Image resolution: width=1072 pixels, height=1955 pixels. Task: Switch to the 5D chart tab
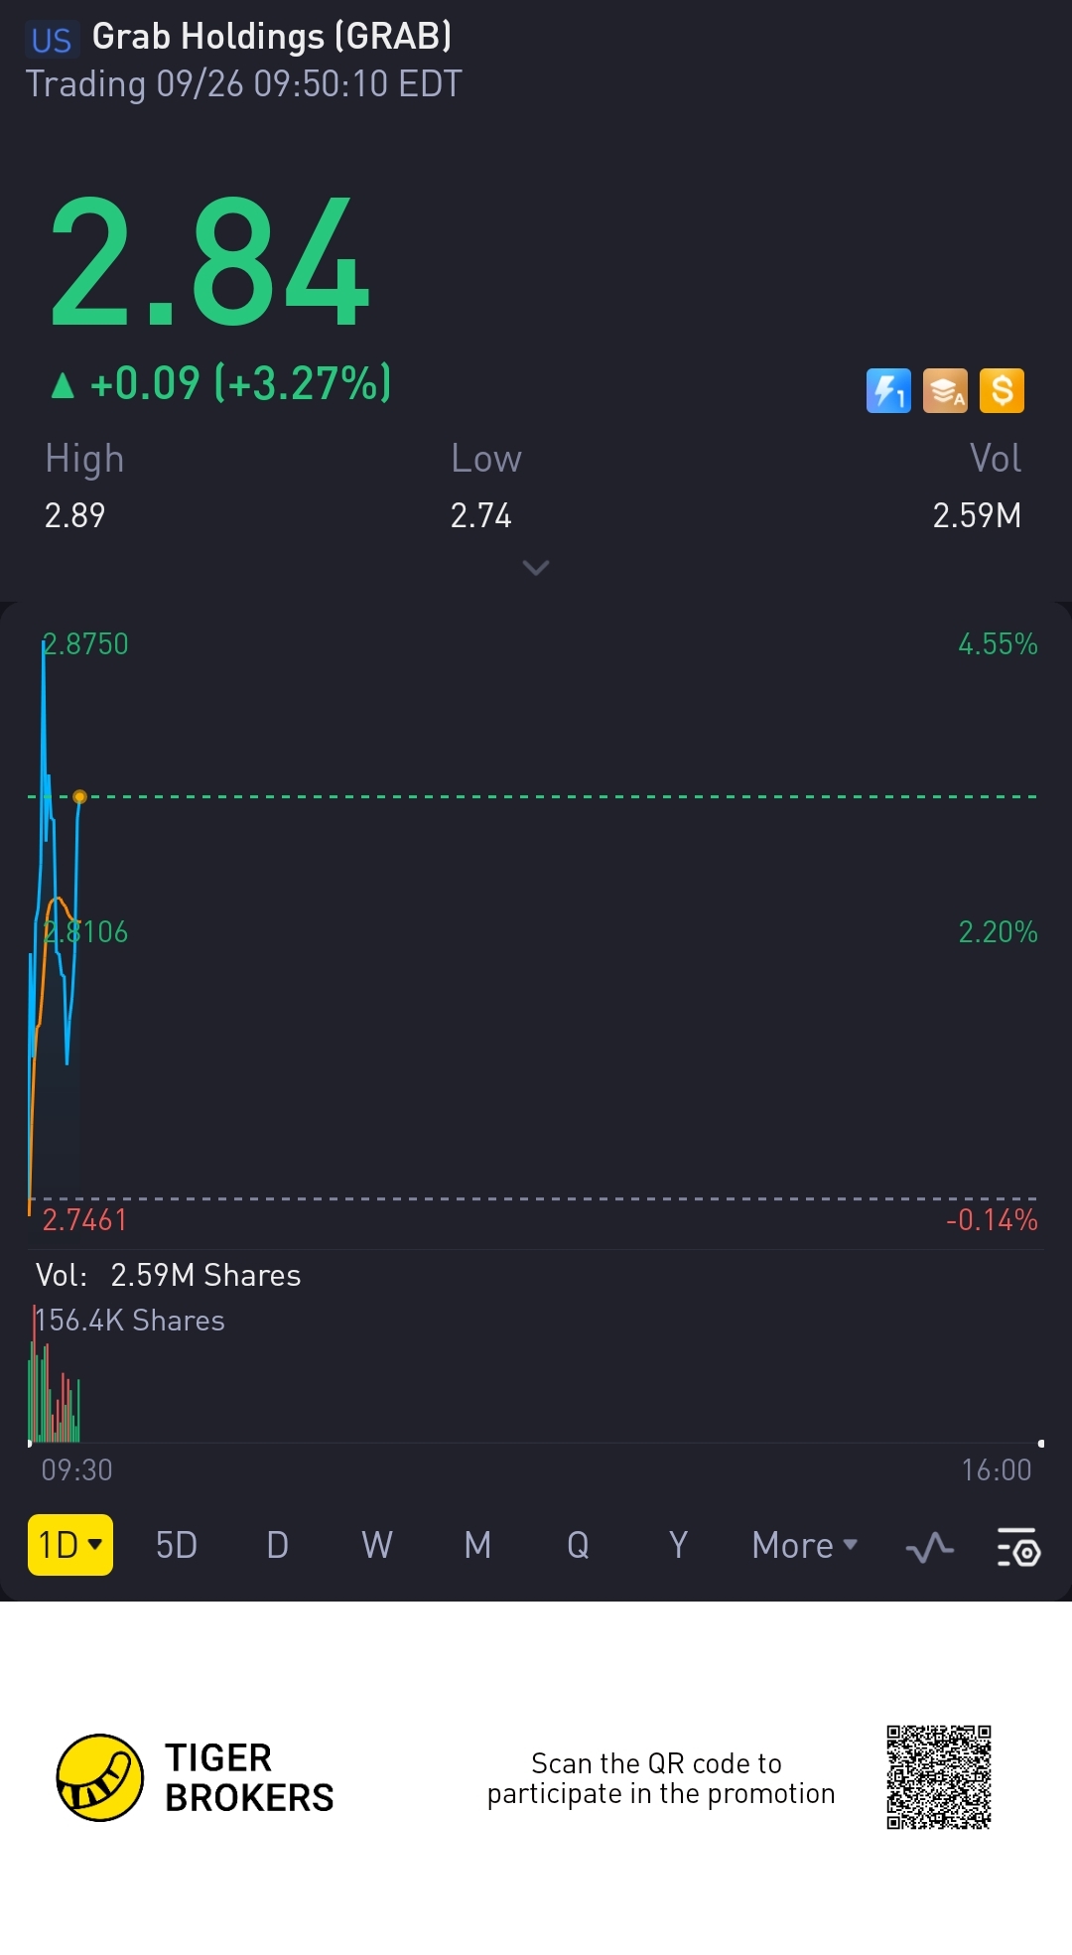(177, 1546)
